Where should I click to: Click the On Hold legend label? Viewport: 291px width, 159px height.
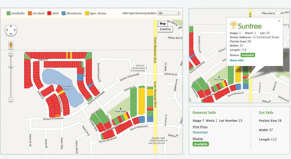tap(38, 13)
